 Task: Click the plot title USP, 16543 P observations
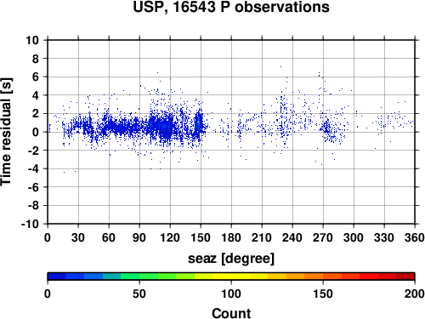[x=231, y=8]
